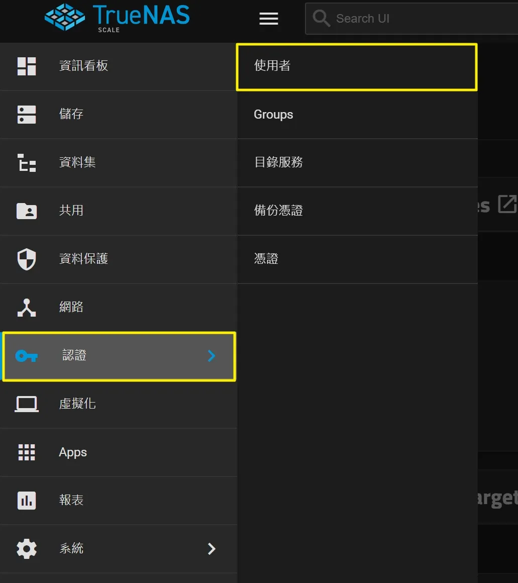
Task: Click the 報表 chart icon
Action: point(27,501)
